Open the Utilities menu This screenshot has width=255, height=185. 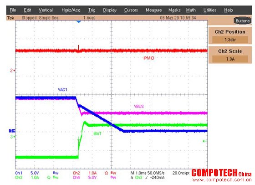click(210, 10)
